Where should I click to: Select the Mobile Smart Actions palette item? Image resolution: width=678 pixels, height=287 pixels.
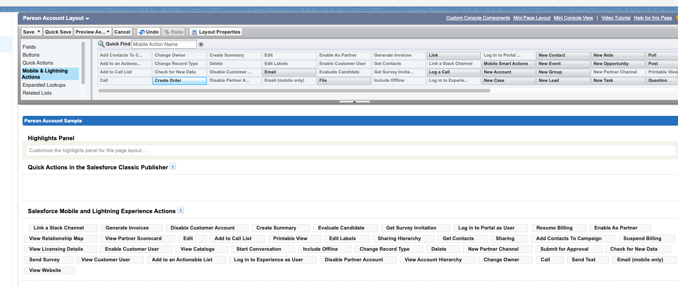pyautogui.click(x=509, y=64)
